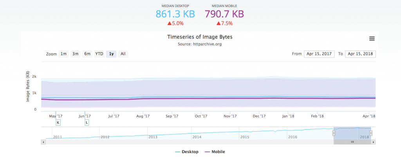The width and height of the screenshot is (401, 157).
Task: Open the chart hamburger context menu
Action: [x=372, y=38]
